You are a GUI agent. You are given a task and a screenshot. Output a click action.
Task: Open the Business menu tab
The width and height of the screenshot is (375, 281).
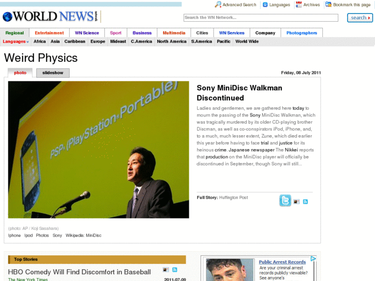click(x=142, y=33)
